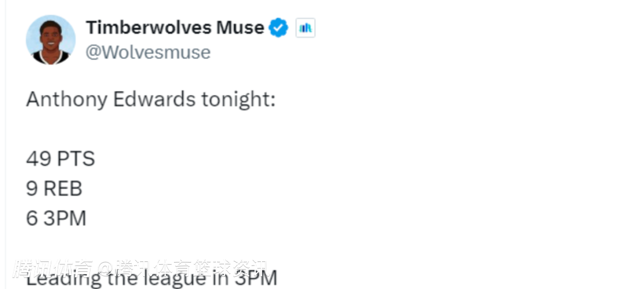Click the word "Muse" in the display name
This screenshot has width=622, height=289.
point(240,27)
